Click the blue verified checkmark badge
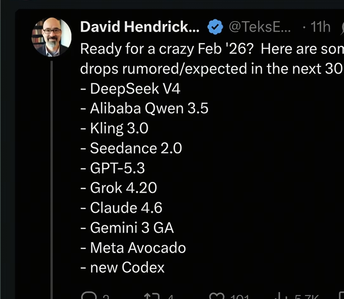The image size is (344, 299). coord(215,27)
